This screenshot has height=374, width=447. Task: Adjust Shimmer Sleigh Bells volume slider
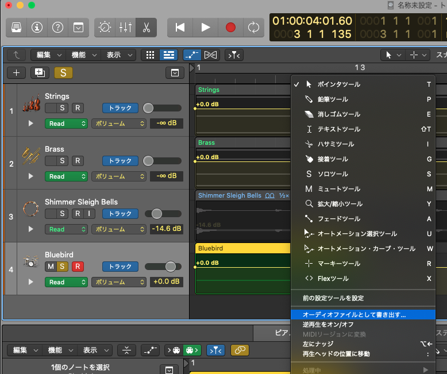pos(157,214)
